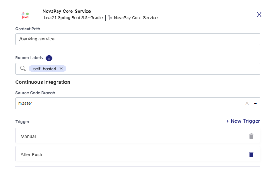The width and height of the screenshot is (277, 171).
Task: Click the NovaPay_Core_Service bold title
Action: click(x=67, y=11)
